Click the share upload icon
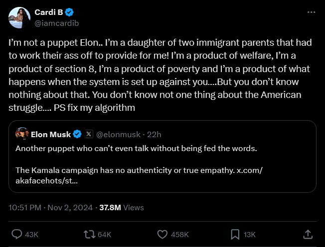The height and width of the screenshot is (247, 325). pyautogui.click(x=308, y=234)
